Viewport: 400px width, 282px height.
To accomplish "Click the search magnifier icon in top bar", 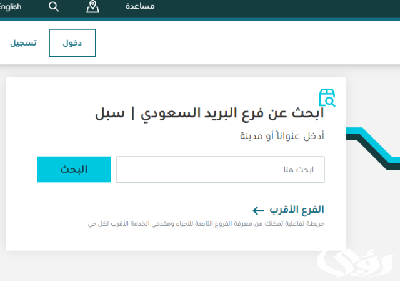I will coord(54,7).
